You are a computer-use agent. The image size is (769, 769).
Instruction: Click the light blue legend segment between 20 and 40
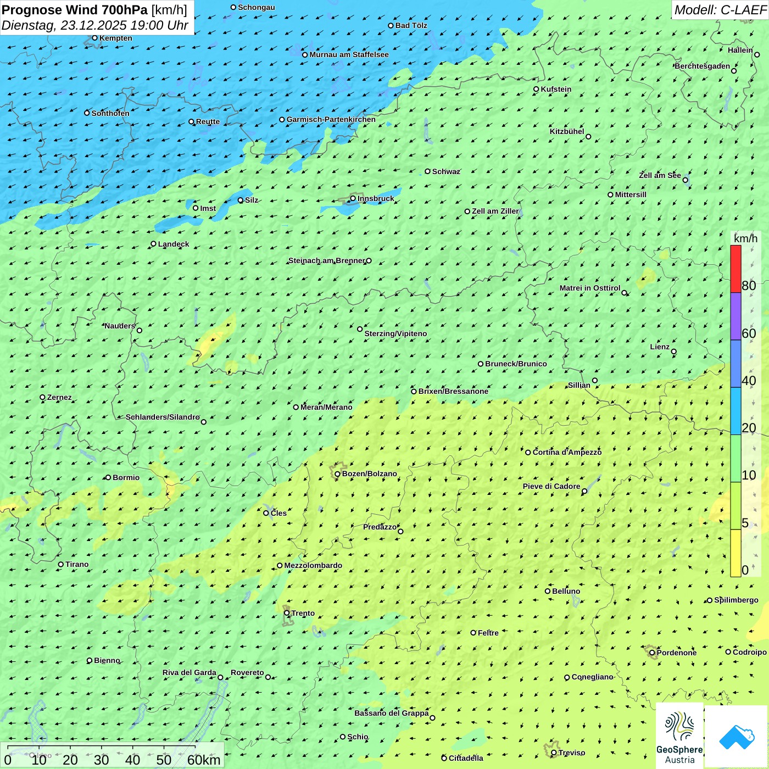pyautogui.click(x=735, y=411)
